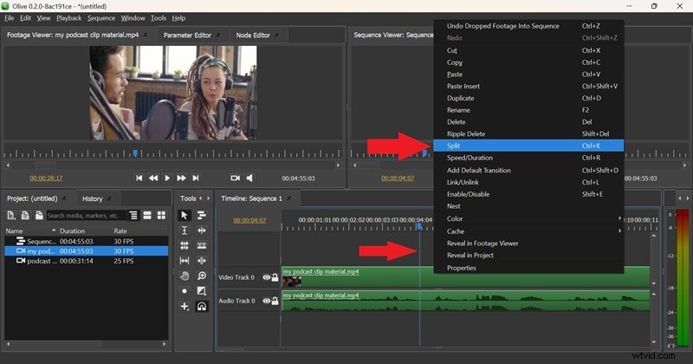
Task: Click Footage Viewer go-to-end button
Action: point(196,178)
